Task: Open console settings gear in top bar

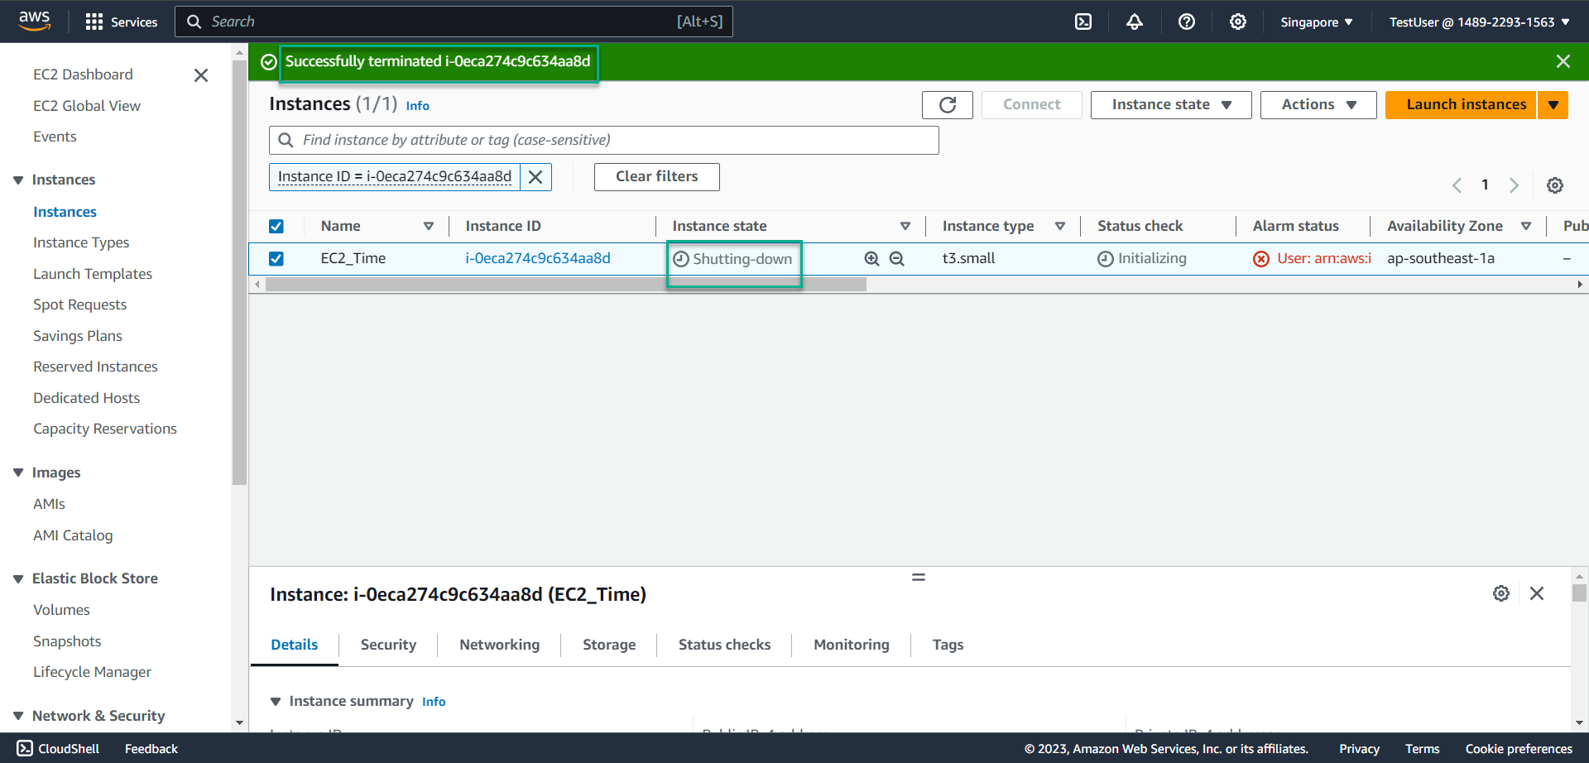Action: point(1237,22)
